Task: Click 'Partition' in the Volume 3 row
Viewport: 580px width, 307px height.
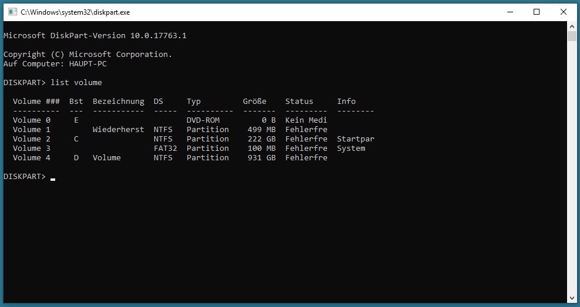Action: [x=207, y=149]
